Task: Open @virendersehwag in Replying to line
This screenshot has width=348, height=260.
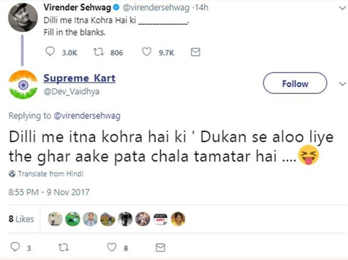Action: tap(87, 116)
